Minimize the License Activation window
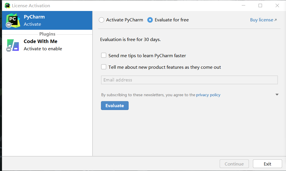Image resolution: width=286 pixels, height=171 pixels. point(243,5)
